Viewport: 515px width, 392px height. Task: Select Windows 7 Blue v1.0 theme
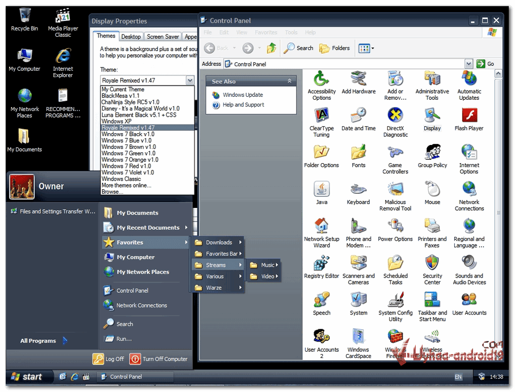(x=147, y=140)
